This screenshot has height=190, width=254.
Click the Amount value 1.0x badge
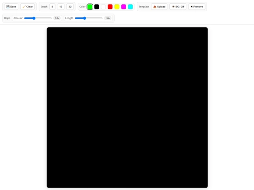pos(57,18)
